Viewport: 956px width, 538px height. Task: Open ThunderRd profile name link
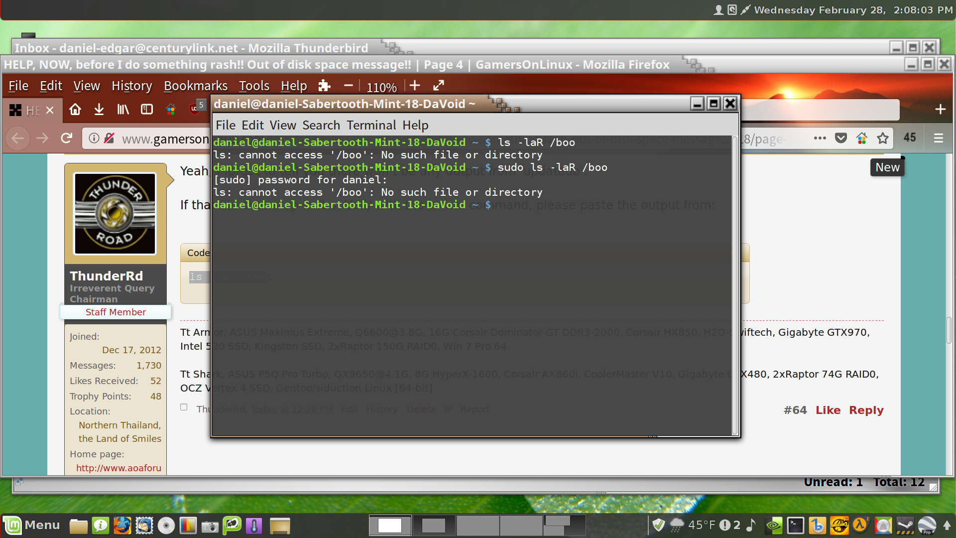(x=106, y=276)
